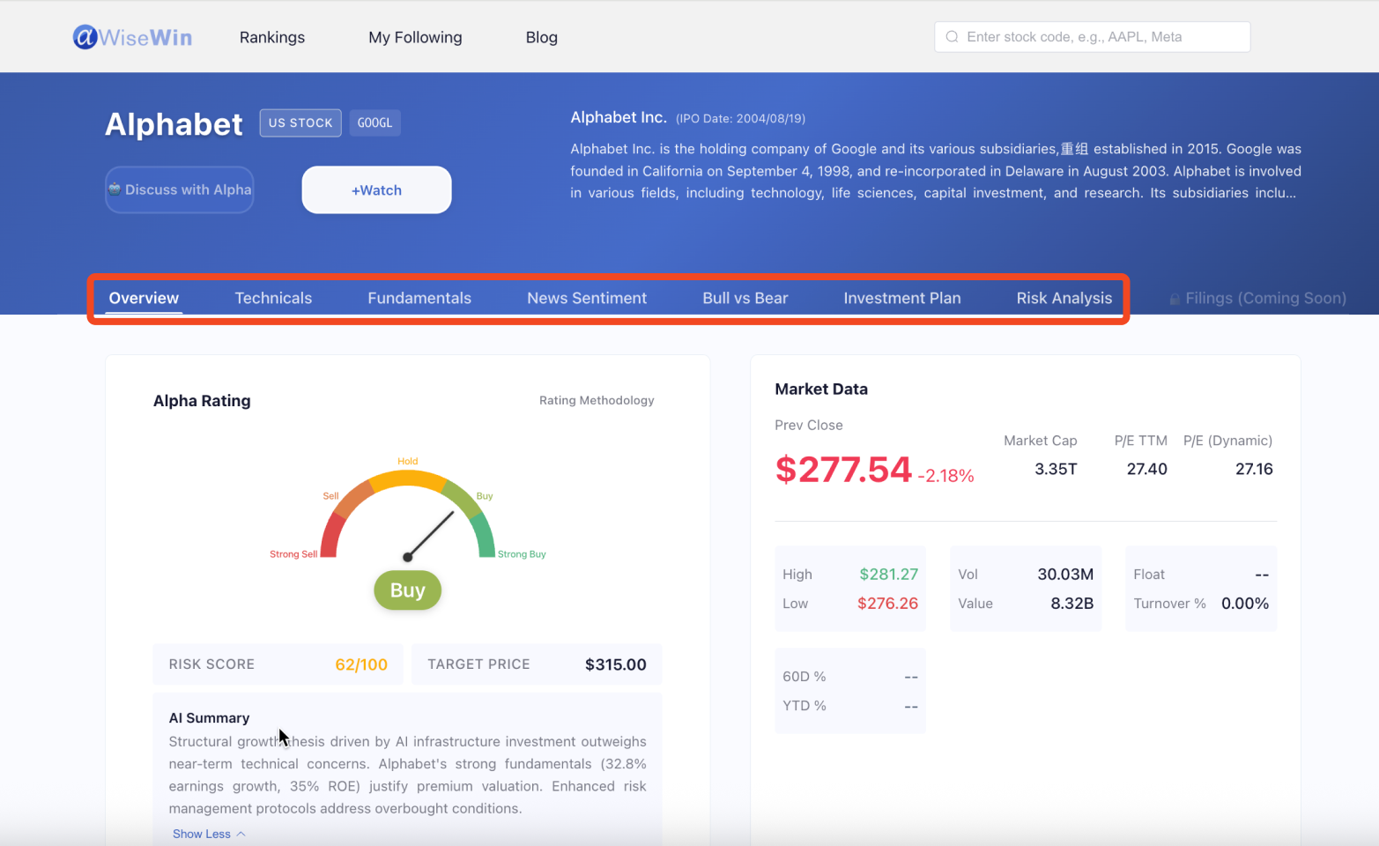Click the green Buy badge under the gauge
The width and height of the screenshot is (1379, 846).
[407, 590]
